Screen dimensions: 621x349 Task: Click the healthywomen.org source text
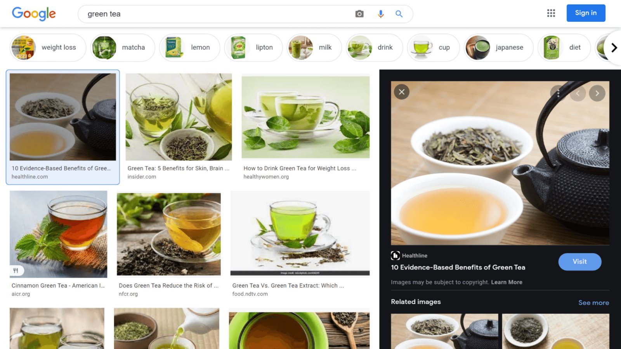click(266, 177)
